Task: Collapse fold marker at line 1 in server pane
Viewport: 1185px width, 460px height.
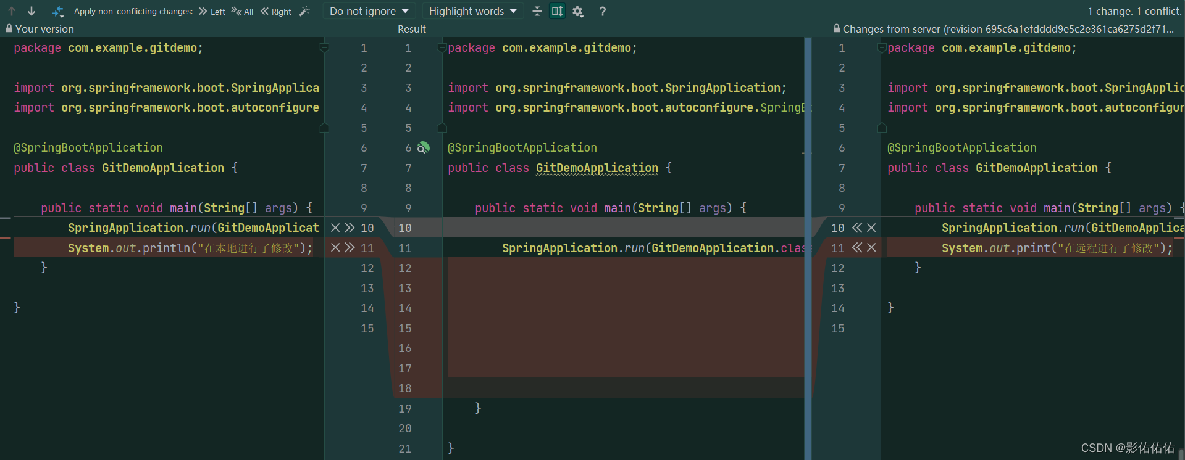Action: click(x=882, y=47)
